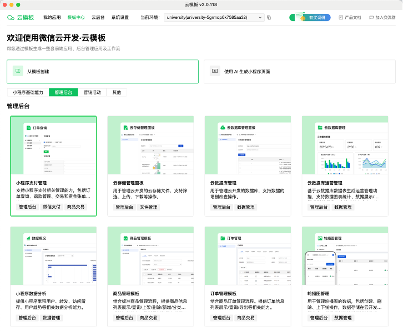Select the 小程序基础能力 category tab
This screenshot has width=403, height=331.
(x=28, y=92)
